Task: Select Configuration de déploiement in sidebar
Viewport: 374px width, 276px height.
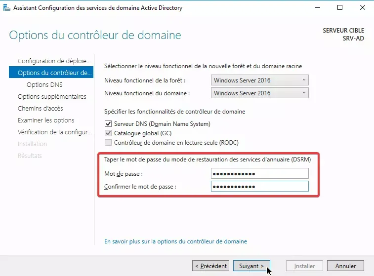Action: [x=54, y=61]
